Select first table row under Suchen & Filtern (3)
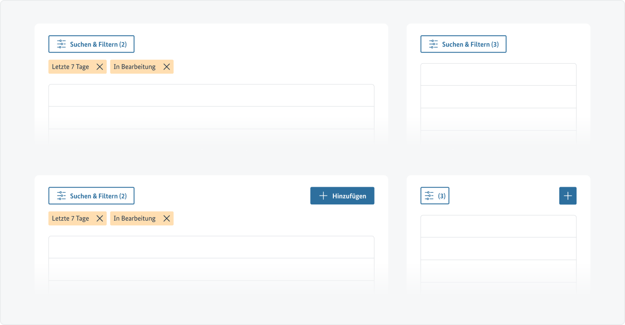The image size is (625, 325). coord(499,75)
